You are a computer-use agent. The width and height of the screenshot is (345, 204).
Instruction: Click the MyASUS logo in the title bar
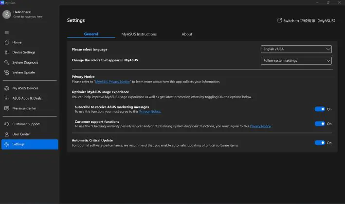click(x=2, y=2)
